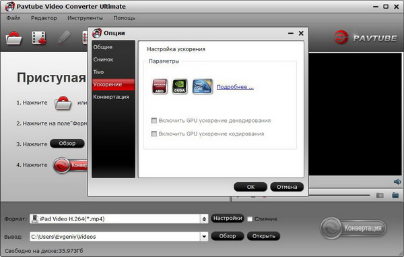
Task: Open the Помощь menu
Action: click(124, 18)
